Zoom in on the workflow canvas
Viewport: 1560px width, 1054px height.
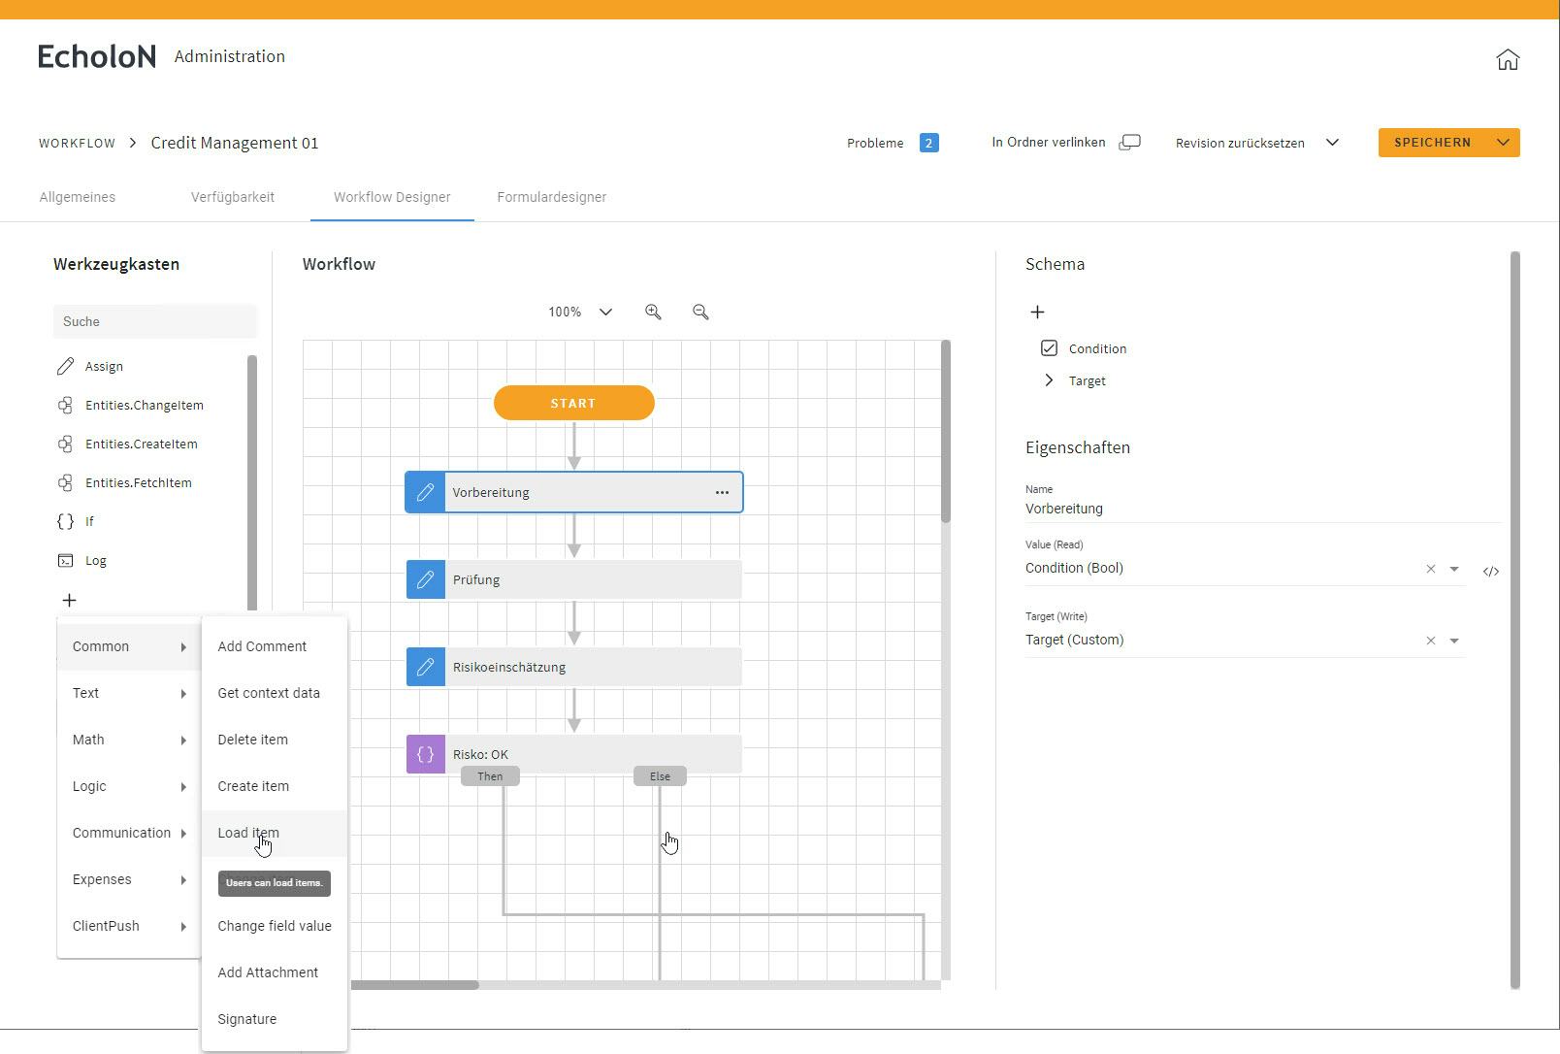[653, 312]
